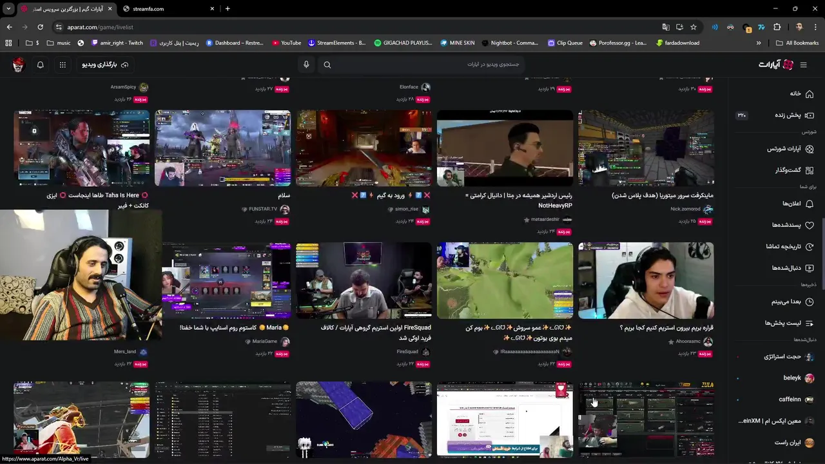Open the Minecraft meteoria server stream thumbnail
This screenshot has width=825, height=464.
pos(646,148)
